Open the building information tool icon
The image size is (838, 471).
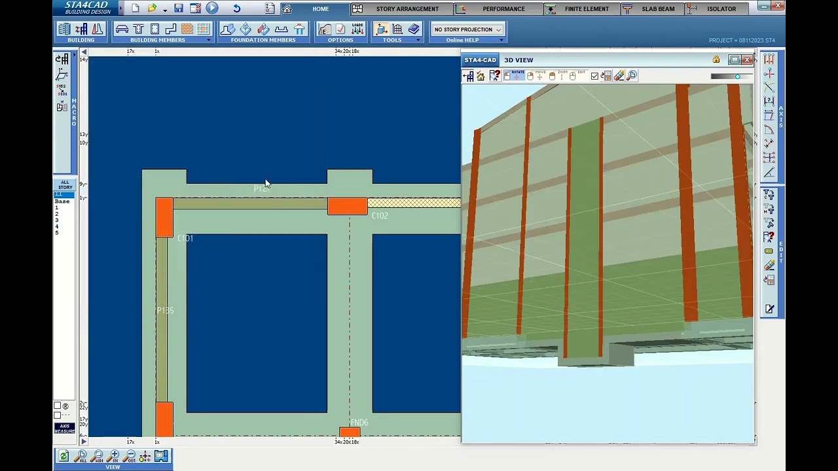coord(64,29)
